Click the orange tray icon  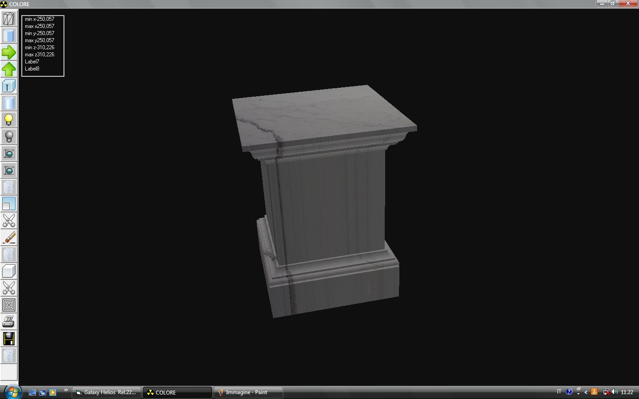(595, 392)
